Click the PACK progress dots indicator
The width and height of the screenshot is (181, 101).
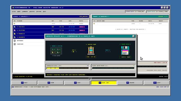pos(74,52)
